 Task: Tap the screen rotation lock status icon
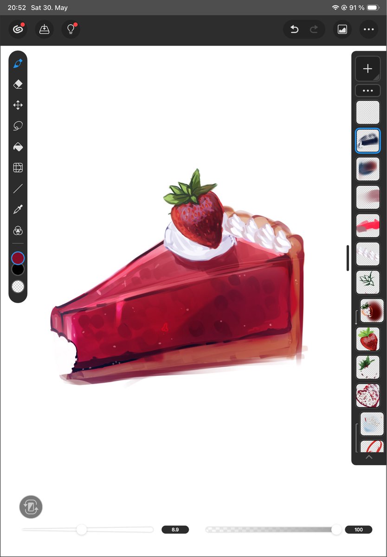pyautogui.click(x=344, y=8)
